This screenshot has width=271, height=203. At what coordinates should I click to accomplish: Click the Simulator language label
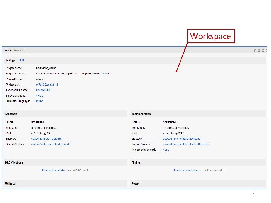(x=18, y=101)
